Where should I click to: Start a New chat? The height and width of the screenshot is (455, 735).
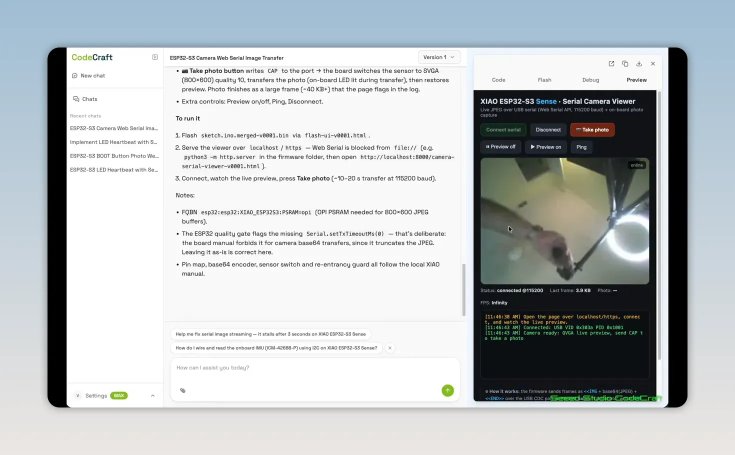[x=88, y=76]
